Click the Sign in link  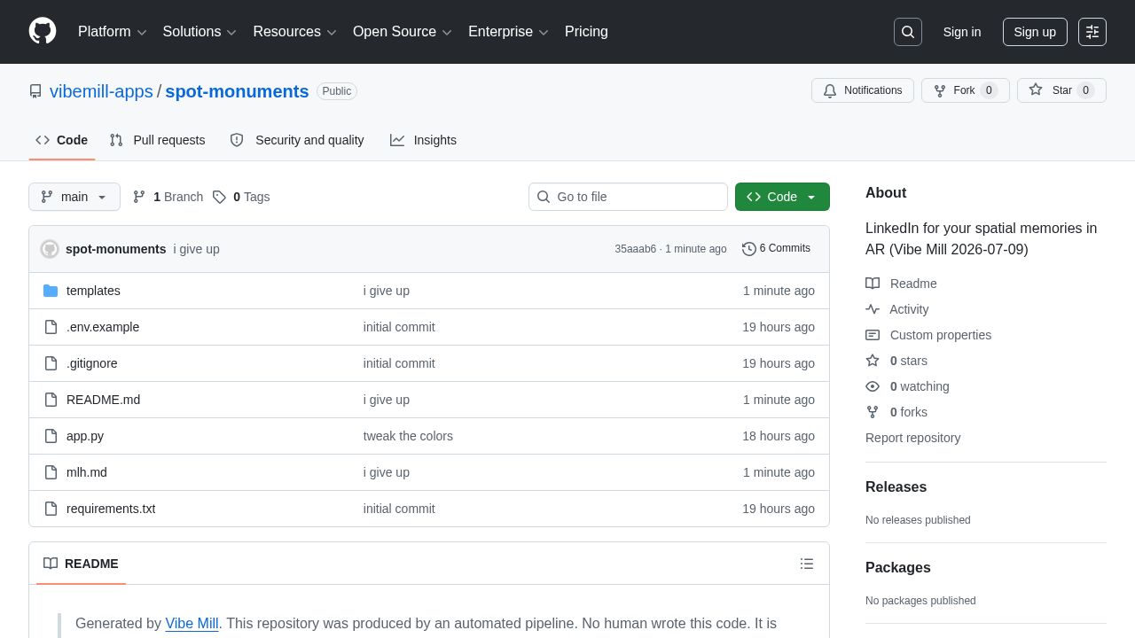[962, 32]
